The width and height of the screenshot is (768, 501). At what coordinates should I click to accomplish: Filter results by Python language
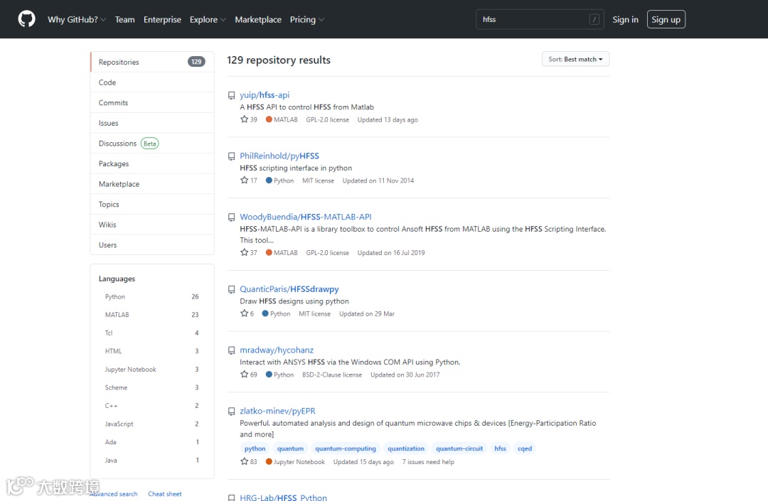pos(152,296)
